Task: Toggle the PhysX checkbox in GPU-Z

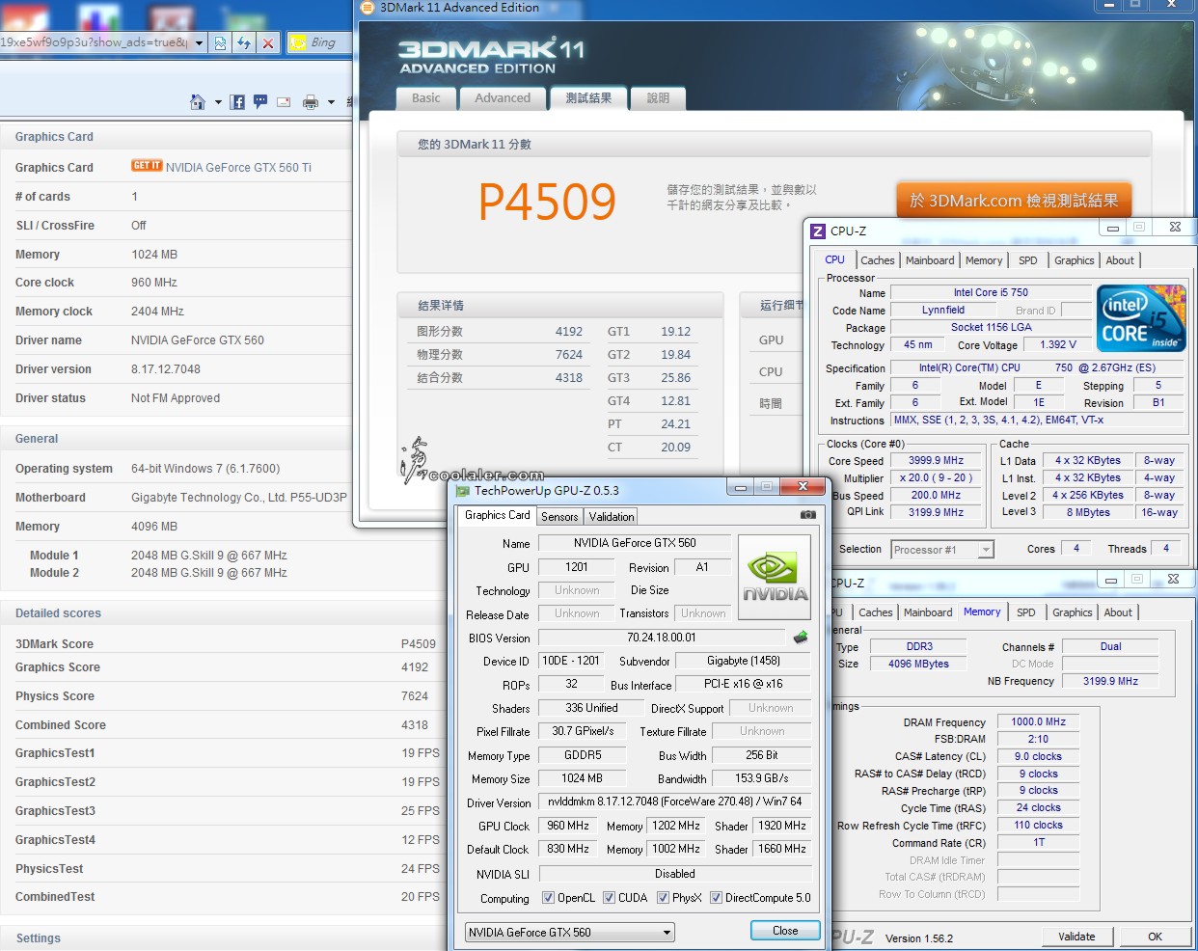Action: pyautogui.click(x=663, y=898)
